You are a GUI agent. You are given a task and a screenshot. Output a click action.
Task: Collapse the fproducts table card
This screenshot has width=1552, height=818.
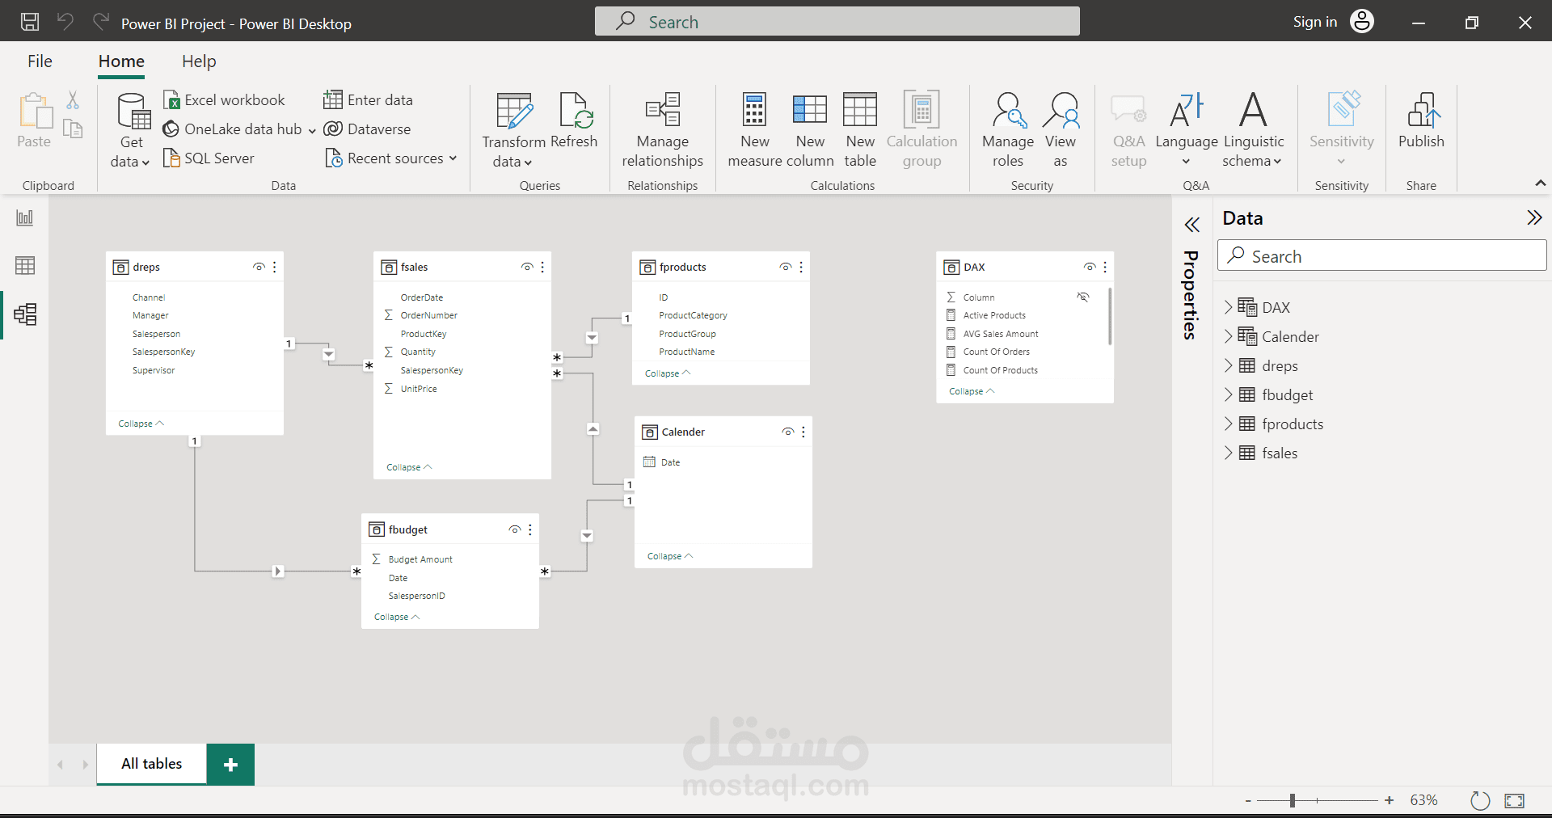pos(668,373)
